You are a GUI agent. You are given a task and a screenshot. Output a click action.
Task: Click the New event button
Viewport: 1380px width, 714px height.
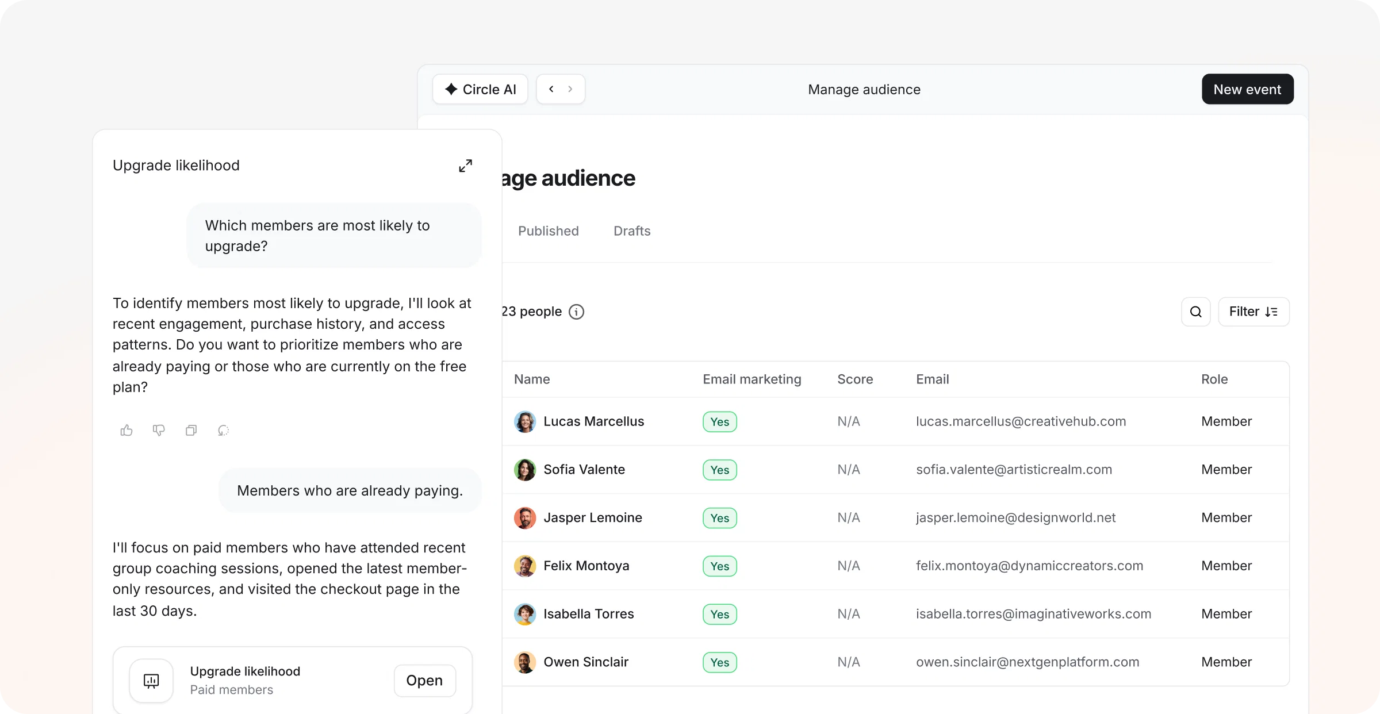click(x=1247, y=89)
